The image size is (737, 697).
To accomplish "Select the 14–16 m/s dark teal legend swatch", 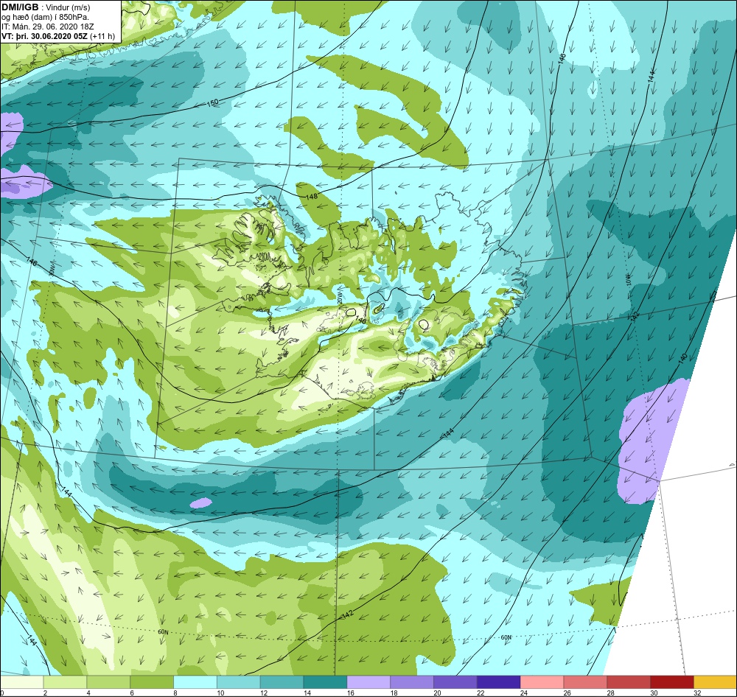I will (325, 682).
